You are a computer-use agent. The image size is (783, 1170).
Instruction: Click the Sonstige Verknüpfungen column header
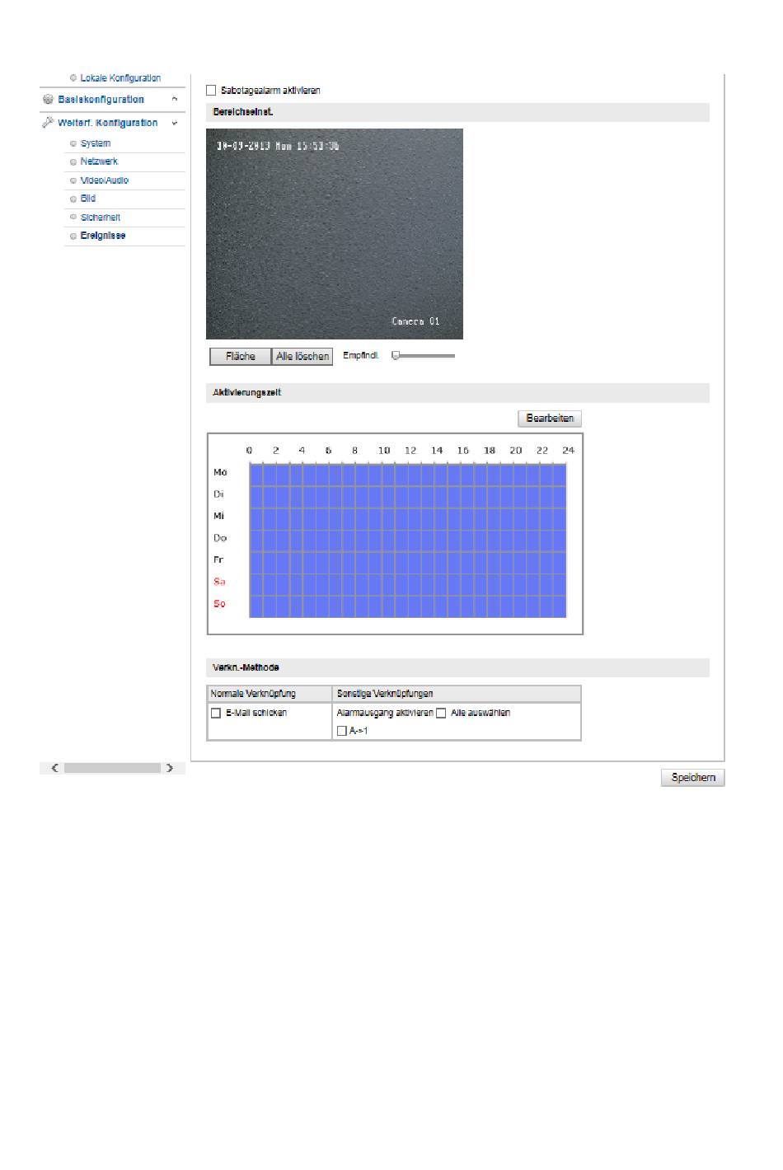coord(457,694)
